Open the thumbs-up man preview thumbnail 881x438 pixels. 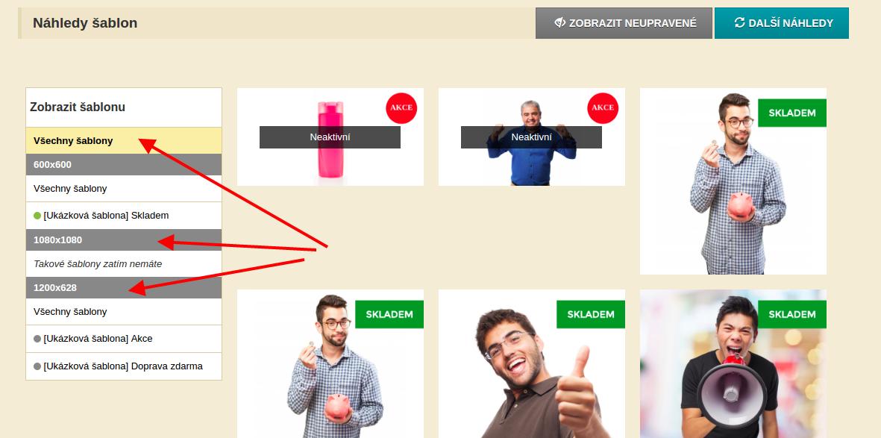(x=532, y=364)
